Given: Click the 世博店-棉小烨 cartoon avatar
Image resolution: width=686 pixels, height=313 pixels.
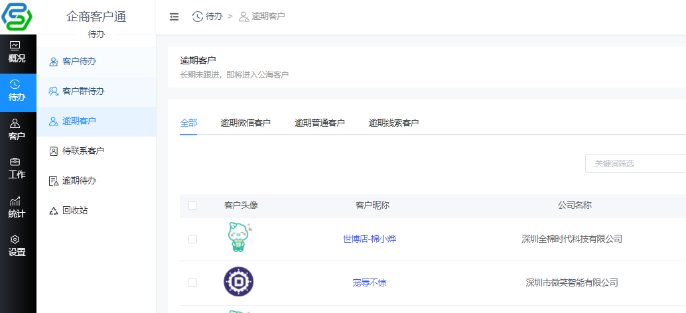Looking at the screenshot, I should click(238, 237).
